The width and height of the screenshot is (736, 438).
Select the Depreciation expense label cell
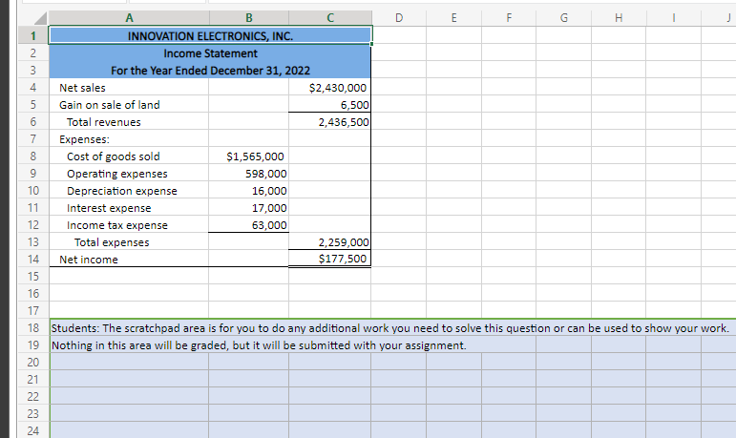129,191
